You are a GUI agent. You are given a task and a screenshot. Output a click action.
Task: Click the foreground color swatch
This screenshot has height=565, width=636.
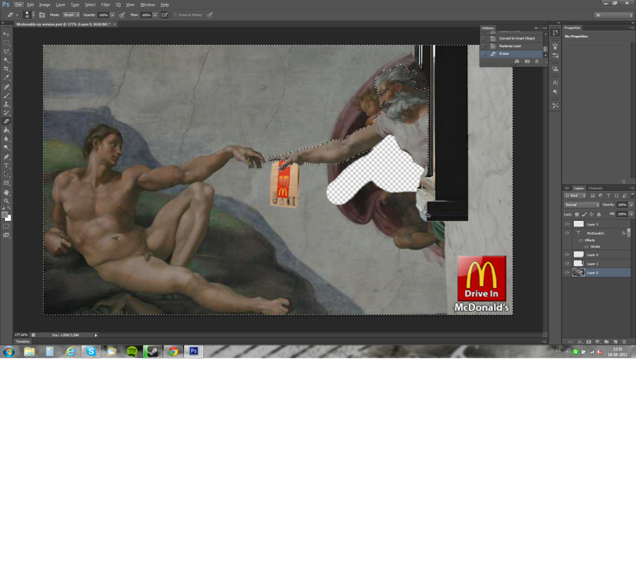click(4, 215)
